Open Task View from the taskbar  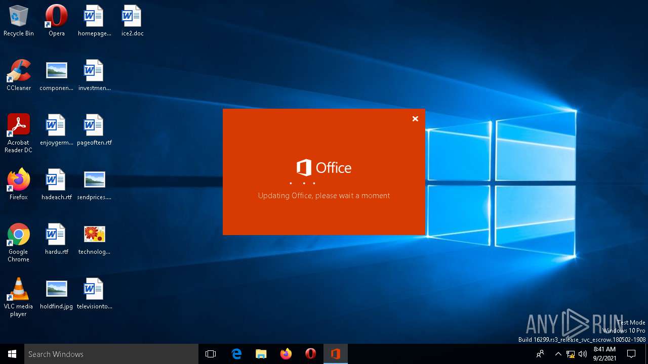pyautogui.click(x=211, y=354)
